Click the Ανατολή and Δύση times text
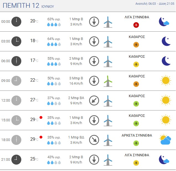Screen dimensions: 176x171 [x=155, y=4]
